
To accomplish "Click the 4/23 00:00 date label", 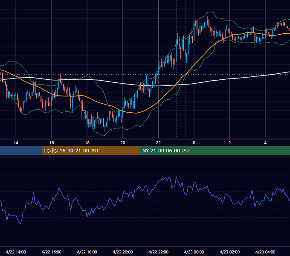I will pyautogui.click(x=194, y=252).
